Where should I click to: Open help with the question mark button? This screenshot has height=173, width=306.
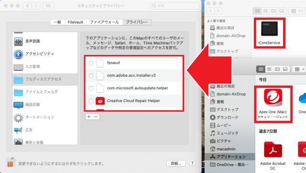pyautogui.click(x=192, y=163)
